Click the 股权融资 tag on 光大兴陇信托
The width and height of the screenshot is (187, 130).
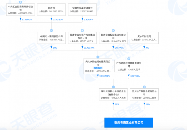click(x=98, y=68)
